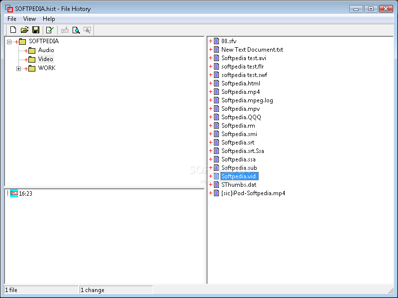The width and height of the screenshot is (398, 298).
Task: Collapse the SOFTPEDIA root tree node
Action: (9, 42)
